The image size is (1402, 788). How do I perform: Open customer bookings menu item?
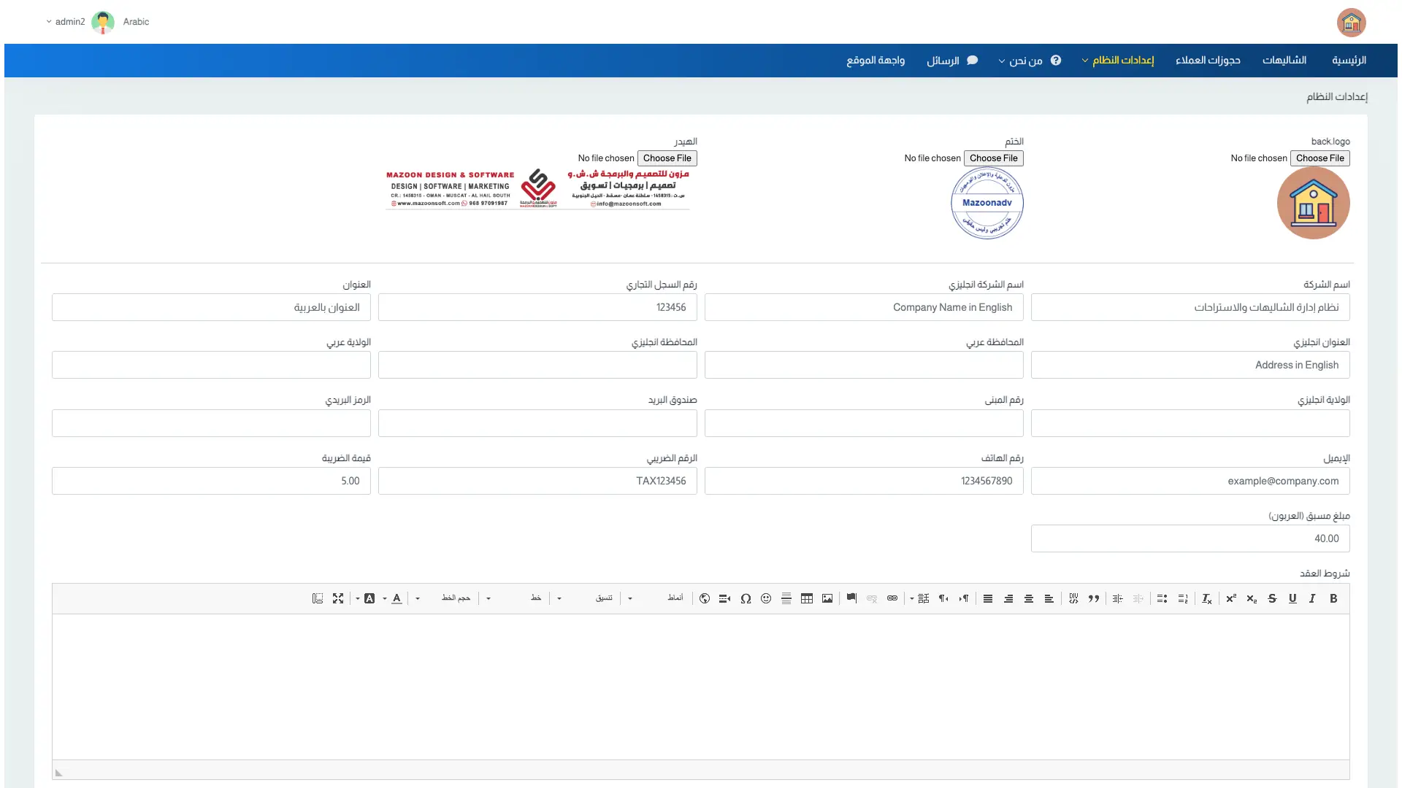tap(1208, 61)
